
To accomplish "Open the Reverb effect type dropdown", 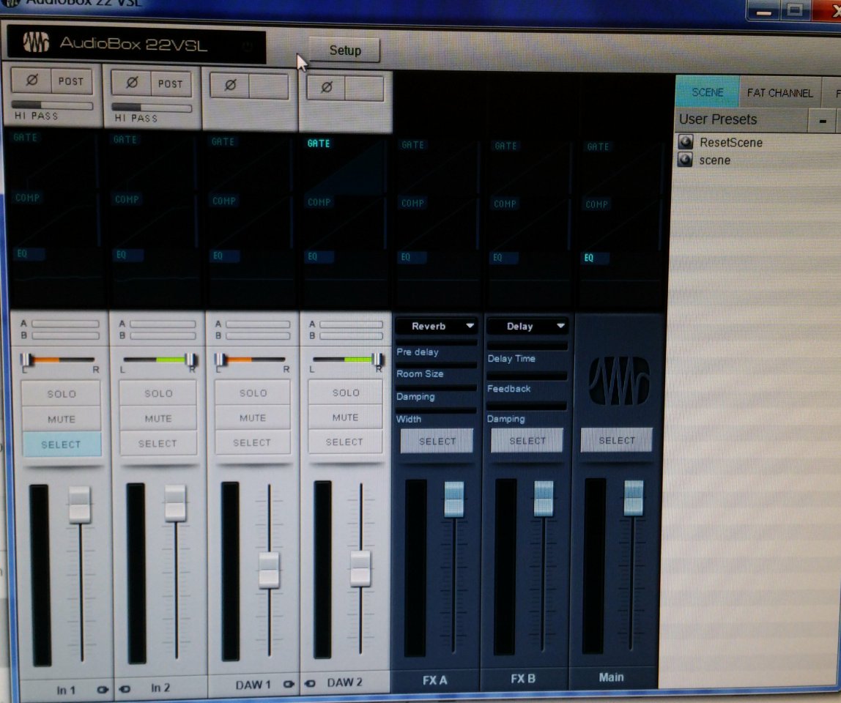I will coord(436,325).
